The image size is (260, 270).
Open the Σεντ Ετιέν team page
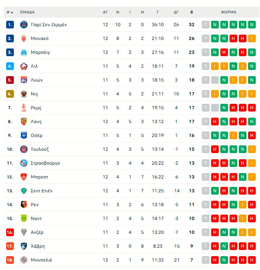(41, 191)
